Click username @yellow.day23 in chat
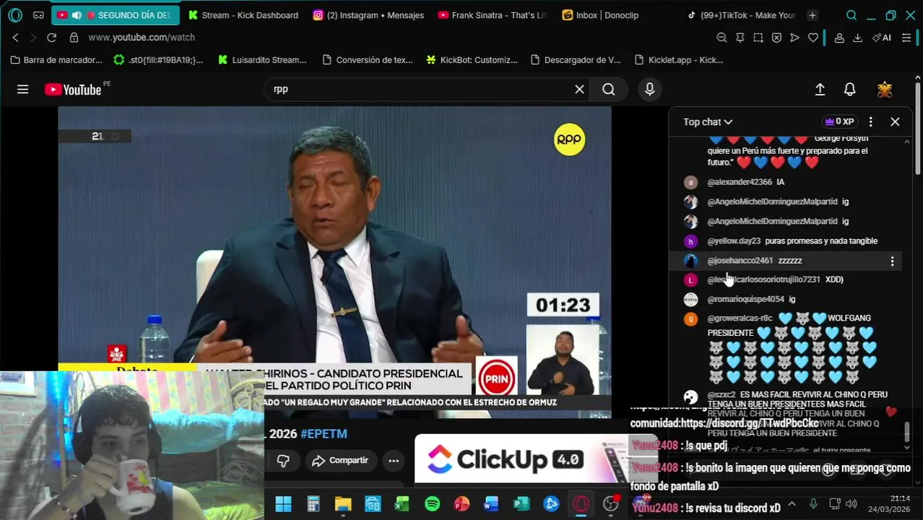This screenshot has width=923, height=520. [734, 241]
